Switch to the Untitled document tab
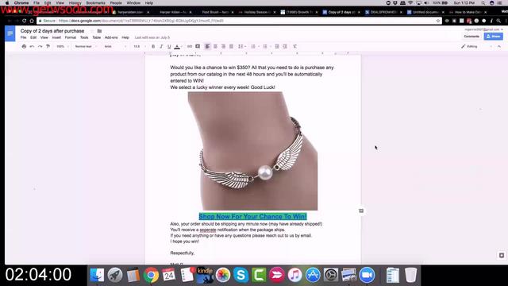This screenshot has height=286, width=508. click(x=425, y=12)
